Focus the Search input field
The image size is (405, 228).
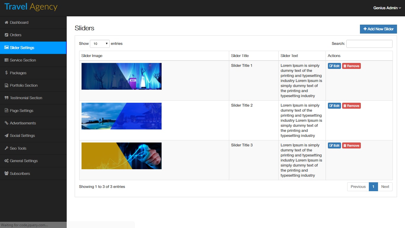tap(369, 44)
